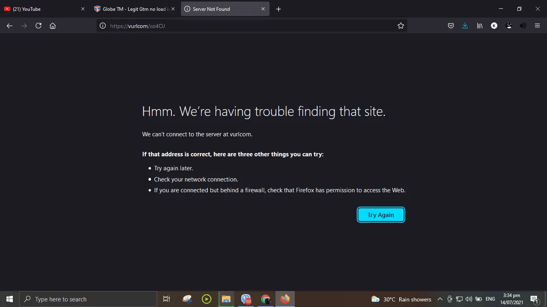The height and width of the screenshot is (307, 547).
Task: Close the YouTube tab
Action: click(83, 9)
